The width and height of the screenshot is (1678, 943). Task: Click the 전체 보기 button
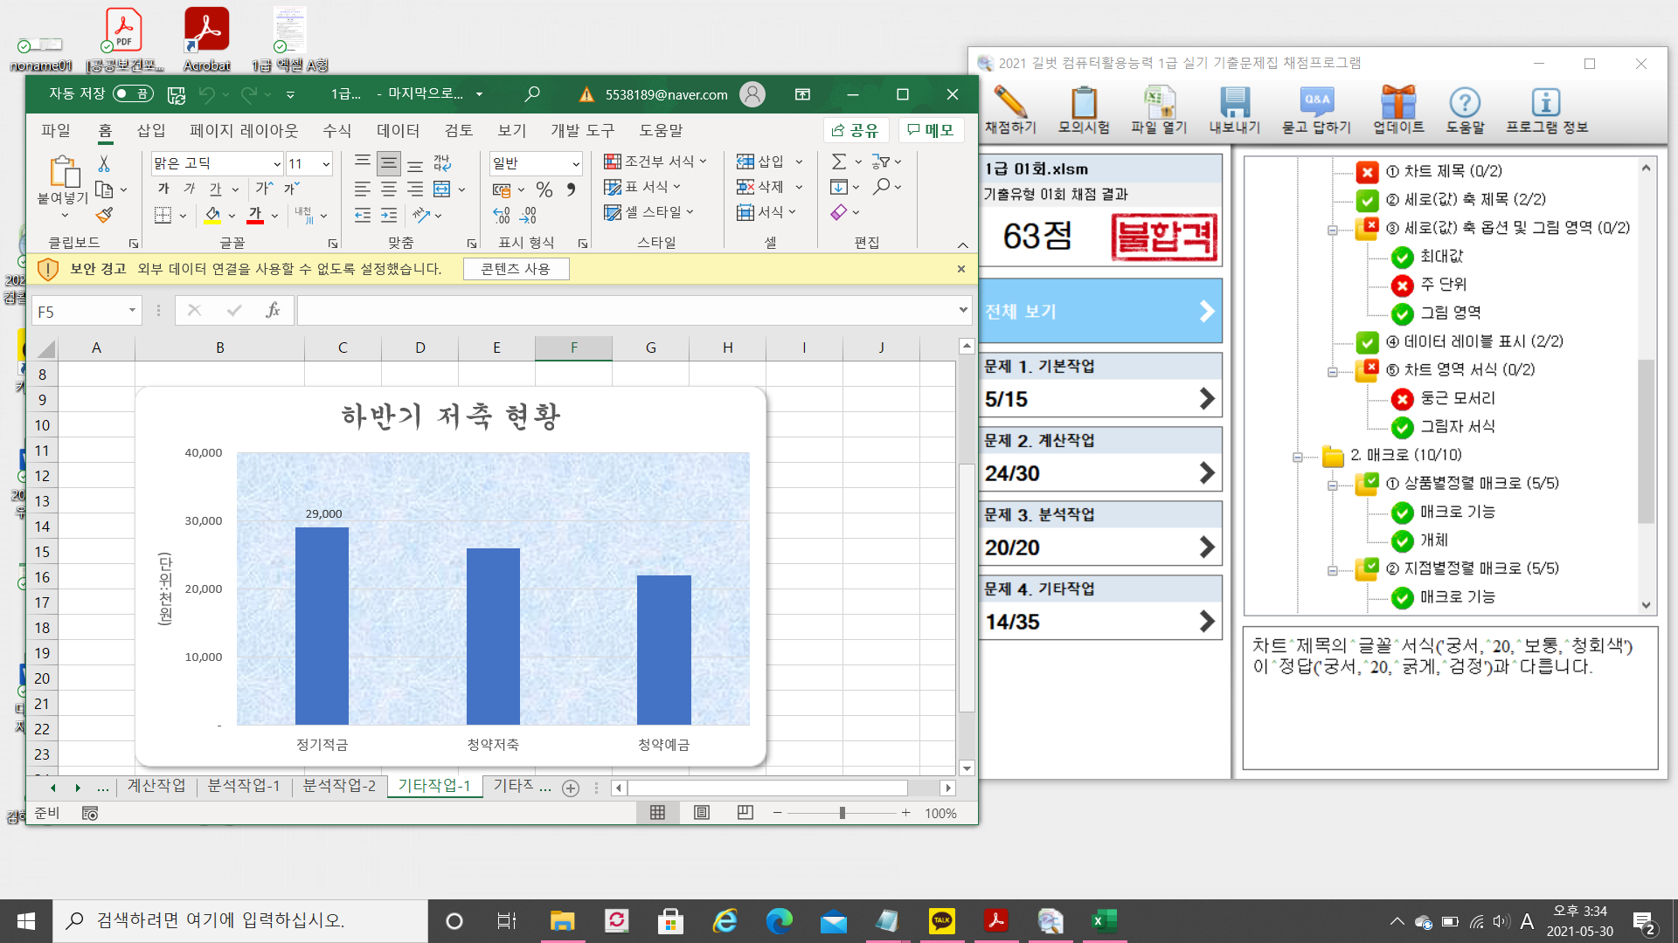click(x=1099, y=312)
